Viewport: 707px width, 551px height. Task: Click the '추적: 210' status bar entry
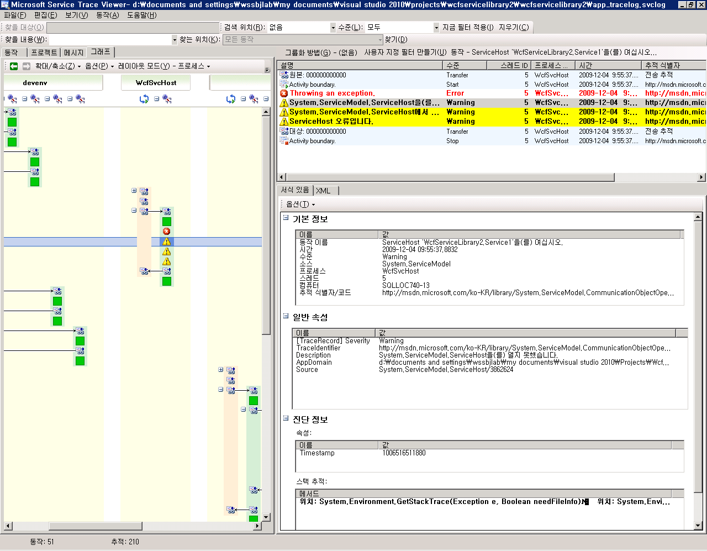coord(125,542)
